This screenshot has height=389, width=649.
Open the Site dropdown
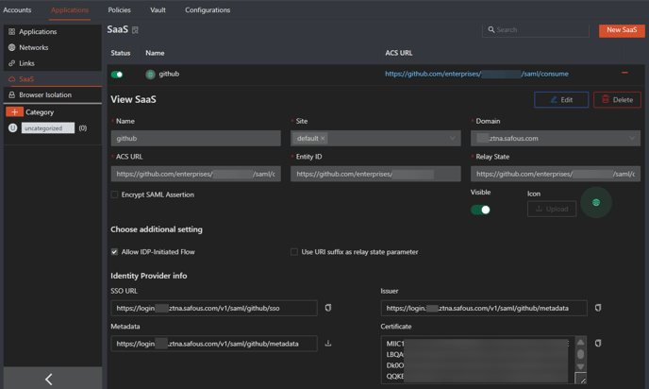click(x=452, y=139)
